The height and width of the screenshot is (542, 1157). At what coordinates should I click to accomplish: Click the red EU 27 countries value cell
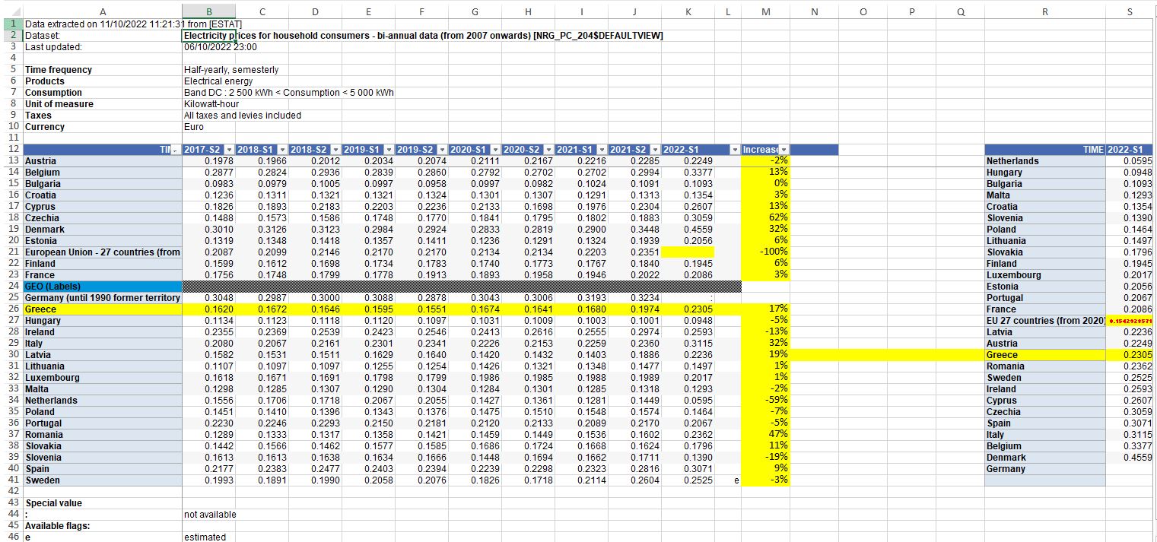tap(1130, 321)
